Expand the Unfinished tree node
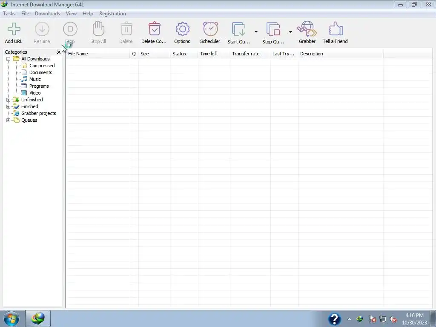 pos(9,100)
